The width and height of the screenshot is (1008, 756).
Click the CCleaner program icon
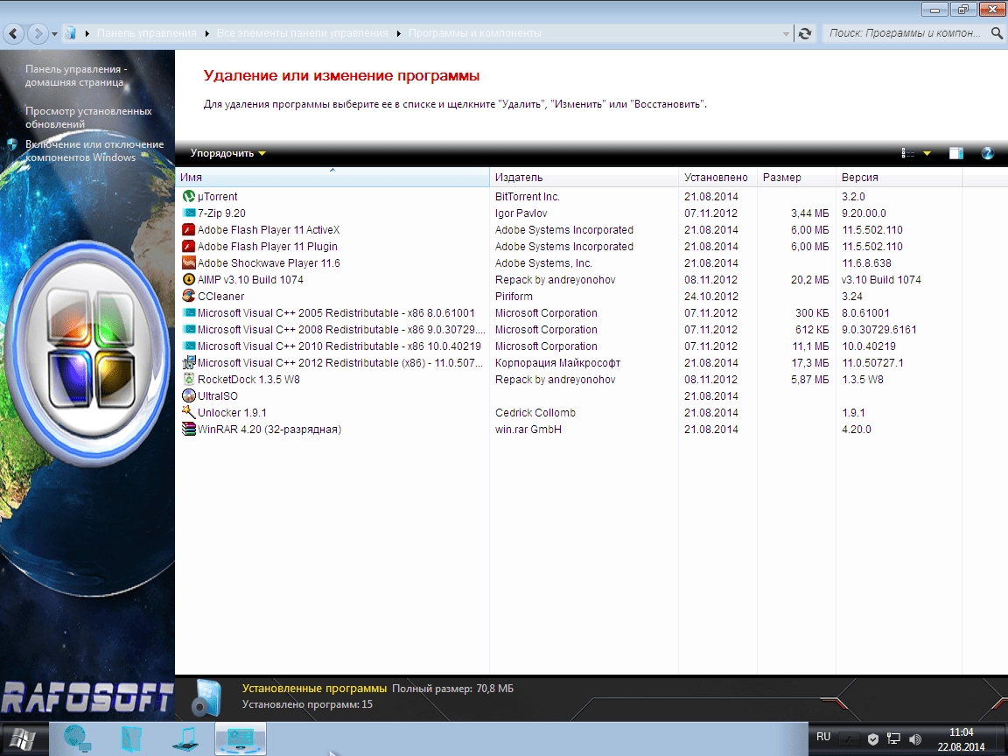pyautogui.click(x=188, y=296)
